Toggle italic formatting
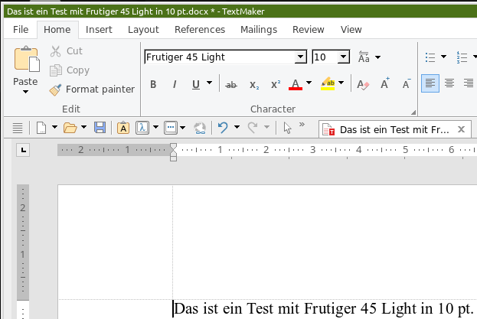The image size is (477, 319). (175, 84)
